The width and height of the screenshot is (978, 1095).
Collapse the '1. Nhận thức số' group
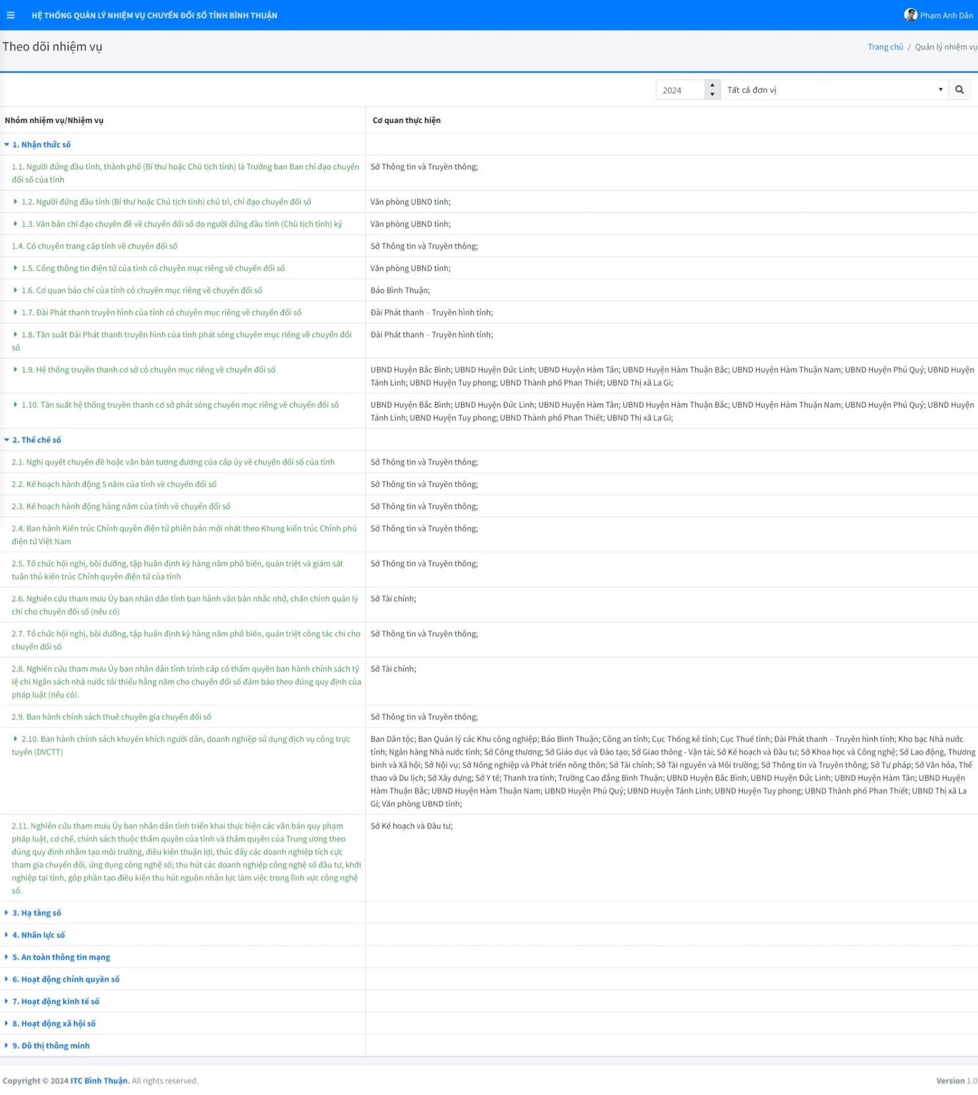coord(7,145)
